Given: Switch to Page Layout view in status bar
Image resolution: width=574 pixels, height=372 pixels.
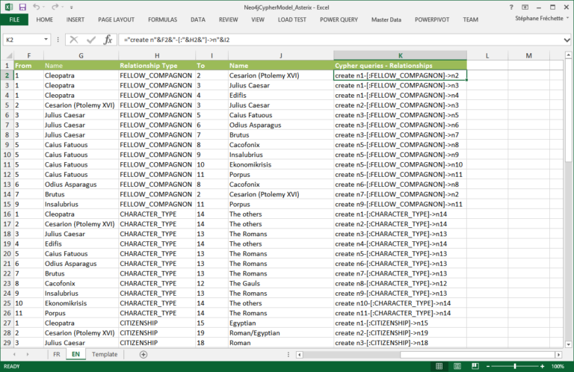Looking at the screenshot, I should tap(458, 367).
